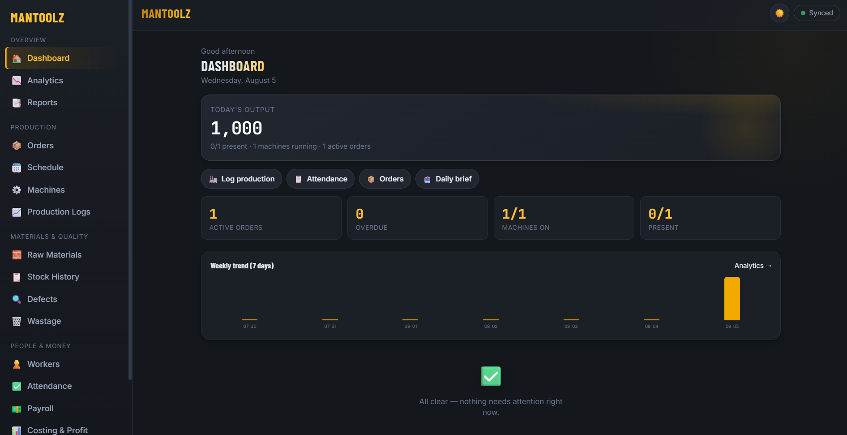Screen dimensions: 847x435
Task: Open Reports from the sidebar
Action: click(63, 103)
